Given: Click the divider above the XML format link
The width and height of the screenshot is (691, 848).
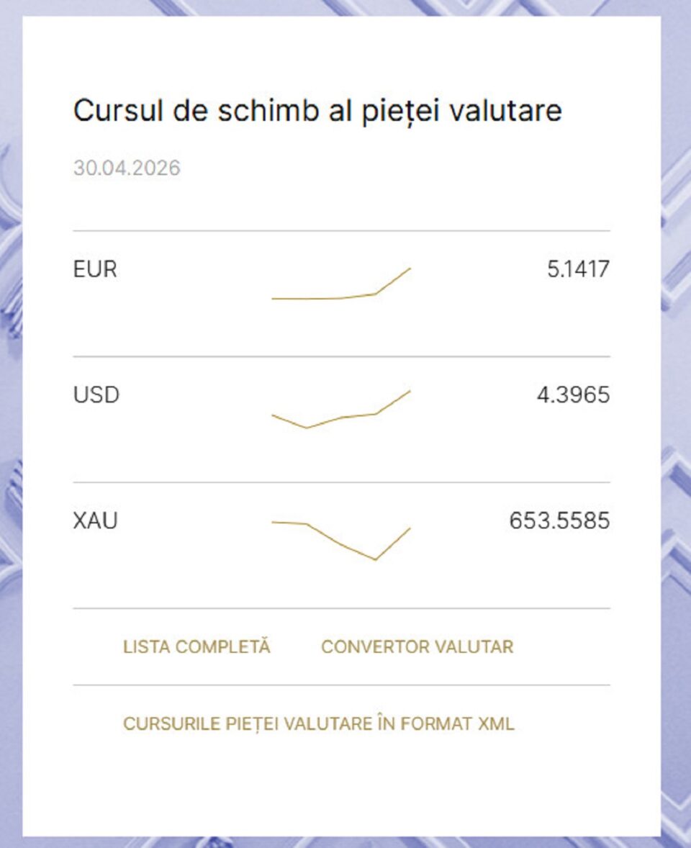Looking at the screenshot, I should coord(341,685).
